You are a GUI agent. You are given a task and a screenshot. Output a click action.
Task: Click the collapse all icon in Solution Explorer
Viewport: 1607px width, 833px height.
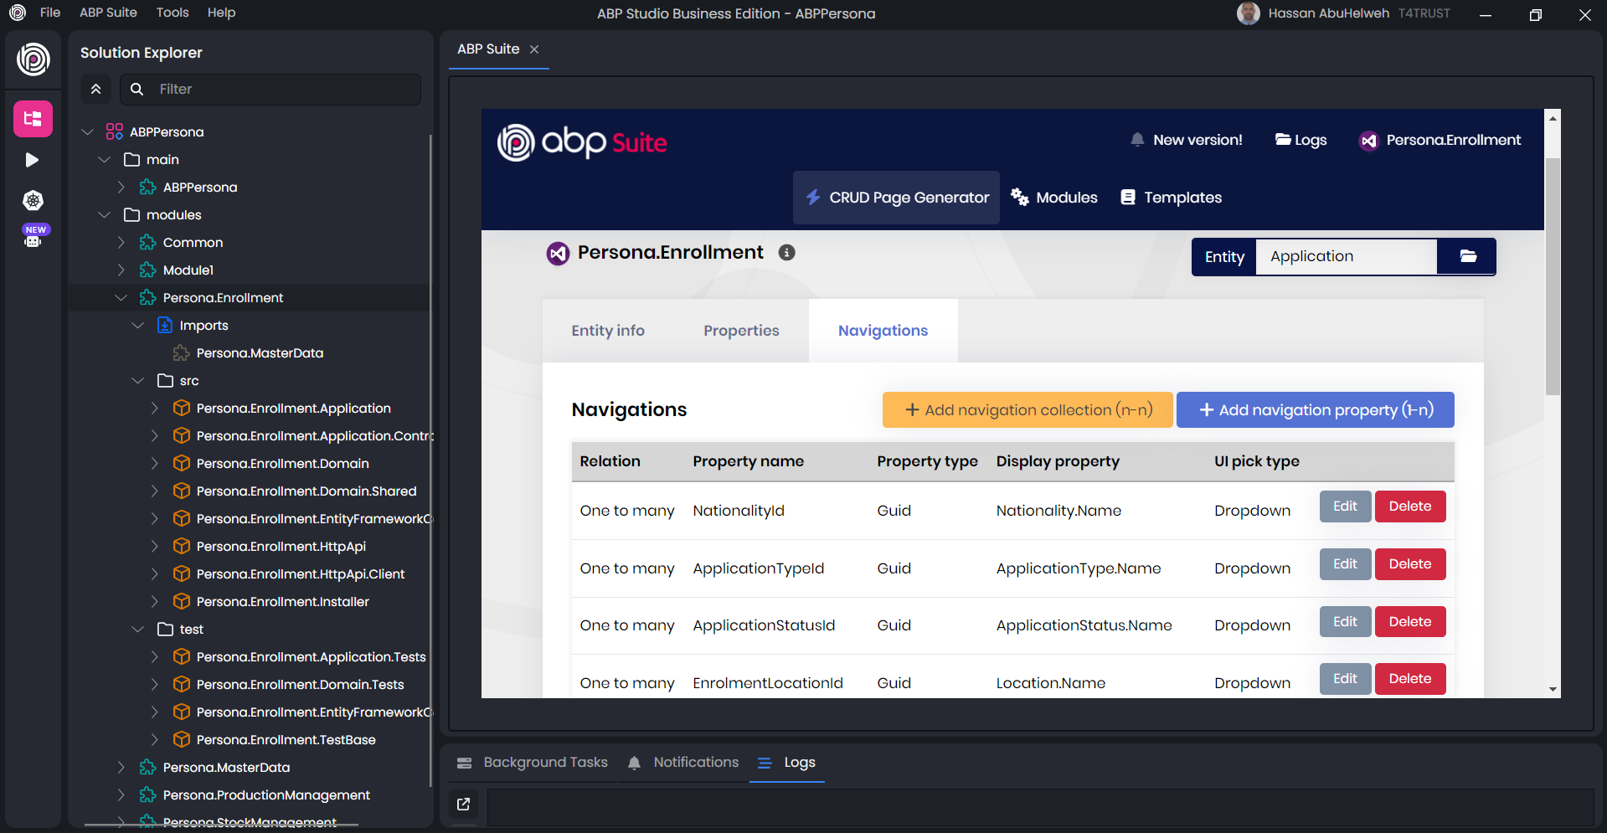click(96, 90)
